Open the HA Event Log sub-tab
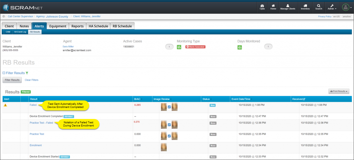The width and height of the screenshot is (354, 160). tap(20, 32)
